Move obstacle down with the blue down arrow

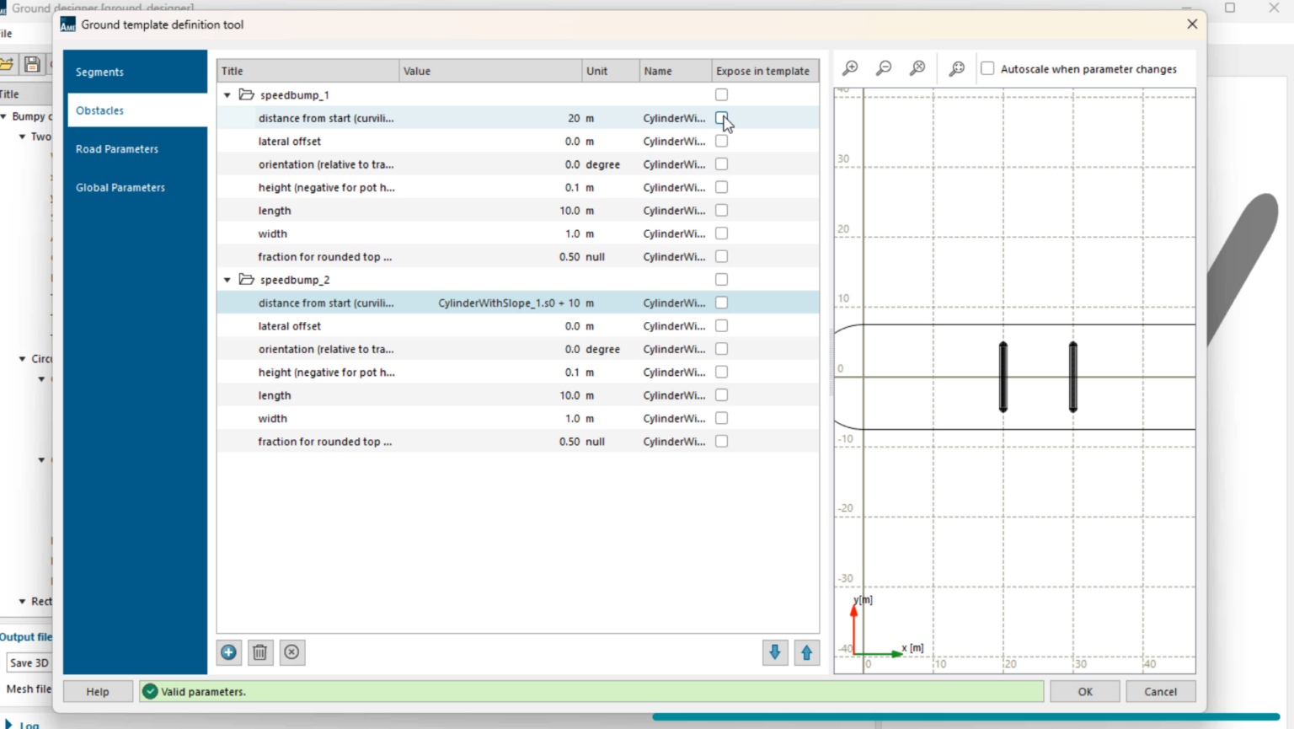pos(774,652)
